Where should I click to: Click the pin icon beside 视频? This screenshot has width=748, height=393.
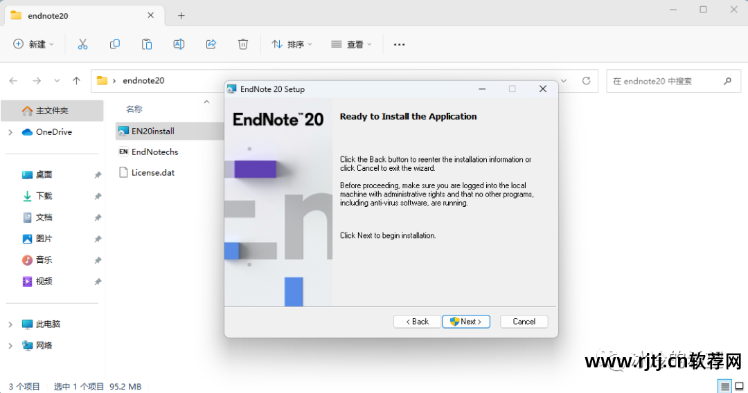(x=98, y=282)
